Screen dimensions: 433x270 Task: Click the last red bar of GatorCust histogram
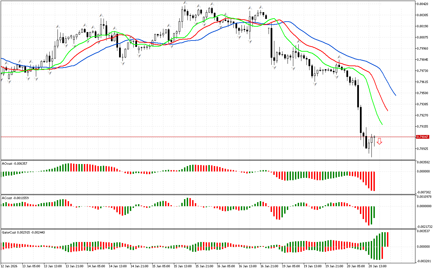click(387, 239)
